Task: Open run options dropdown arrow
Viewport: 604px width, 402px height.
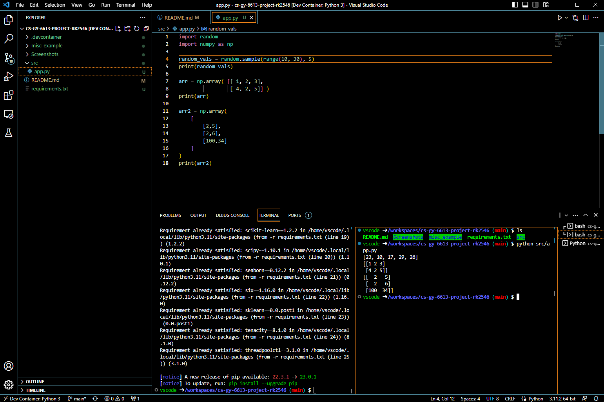Action: (x=566, y=18)
